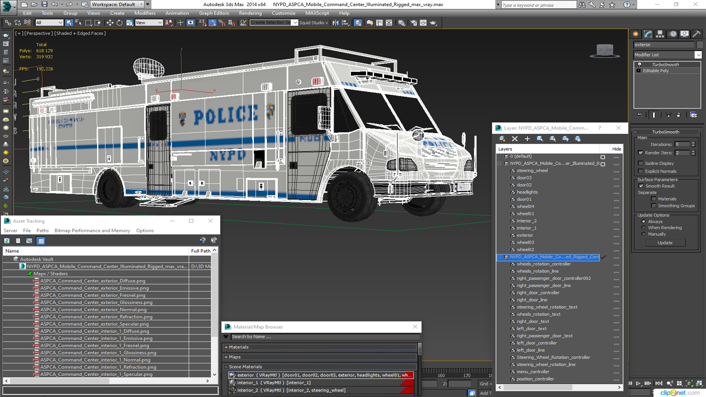This screenshot has width=706, height=397.
Task: Click the Undo arrow in quick access toolbar
Action: [54, 4]
